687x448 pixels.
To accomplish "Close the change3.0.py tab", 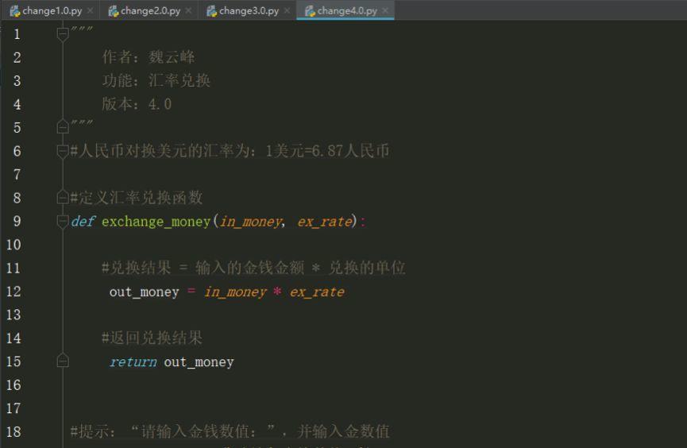I will (287, 10).
